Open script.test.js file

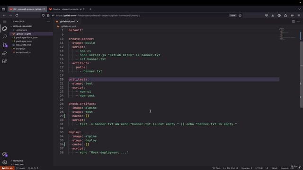(23, 52)
